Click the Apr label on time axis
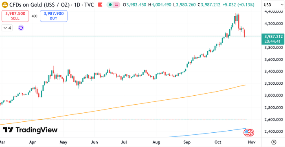 pos(33,142)
